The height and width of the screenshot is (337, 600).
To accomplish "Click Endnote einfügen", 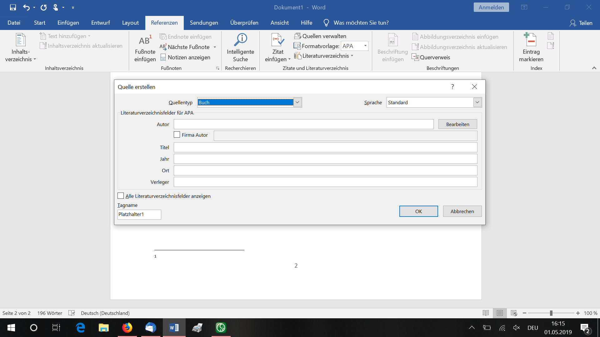I will pos(185,37).
